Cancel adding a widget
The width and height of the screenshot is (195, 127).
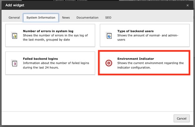click(x=182, y=118)
